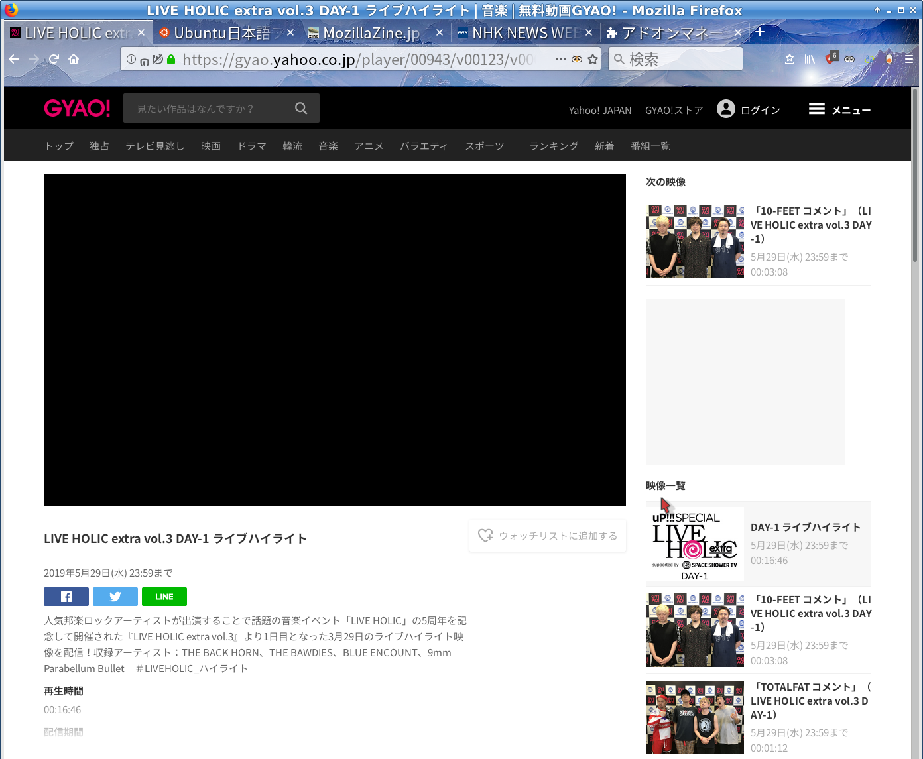Click the GYAO search magnifier button

coord(301,108)
